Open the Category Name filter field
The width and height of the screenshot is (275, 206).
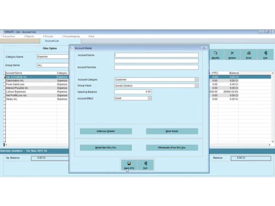point(53,57)
